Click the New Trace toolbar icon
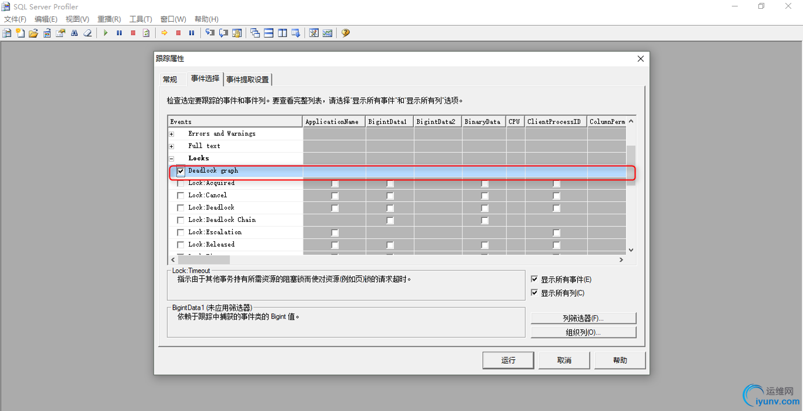Viewport: 803px width, 411px height. pyautogui.click(x=7, y=33)
